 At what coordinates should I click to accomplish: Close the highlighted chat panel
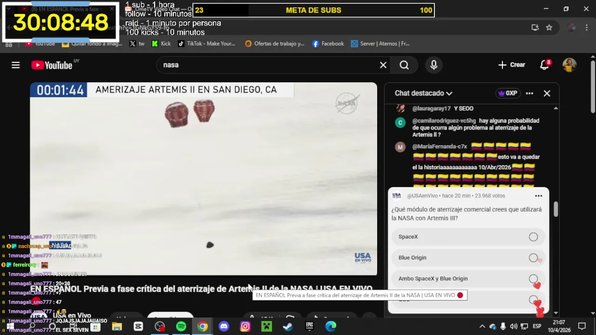pyautogui.click(x=547, y=93)
